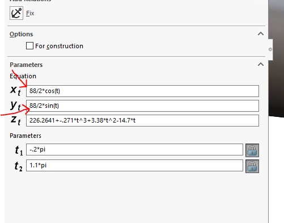
Task: Click the For construction label text
Action: 59,46
